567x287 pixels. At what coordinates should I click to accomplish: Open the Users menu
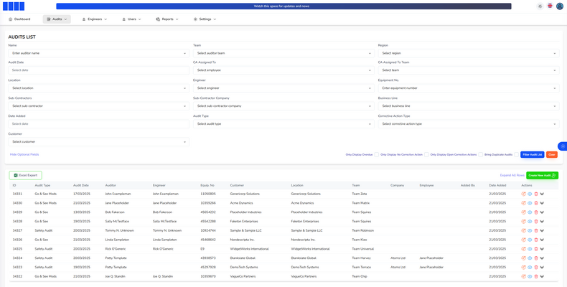point(131,19)
